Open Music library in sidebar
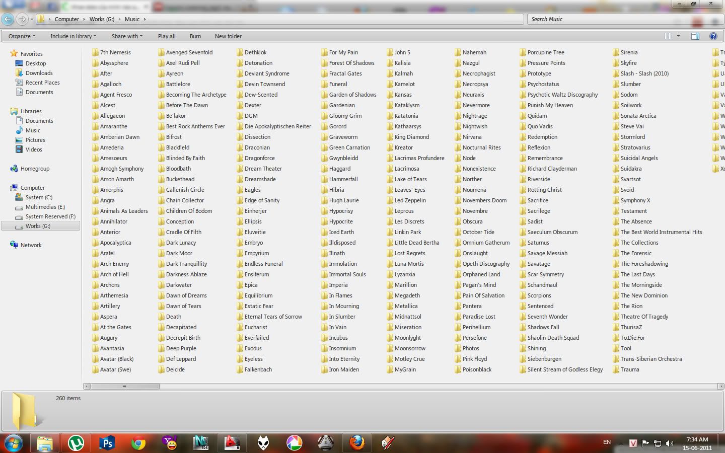 pyautogui.click(x=33, y=130)
